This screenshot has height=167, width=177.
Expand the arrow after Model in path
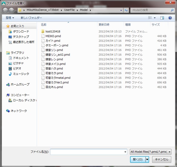90,10
